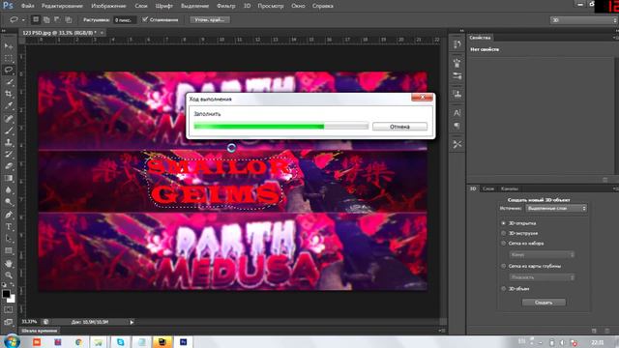
Task: Select the Lasso tool in the toolbox
Action: (9, 71)
